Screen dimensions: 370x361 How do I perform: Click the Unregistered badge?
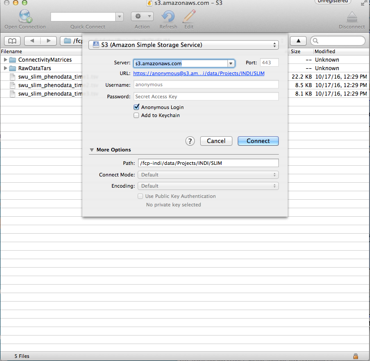click(333, 2)
